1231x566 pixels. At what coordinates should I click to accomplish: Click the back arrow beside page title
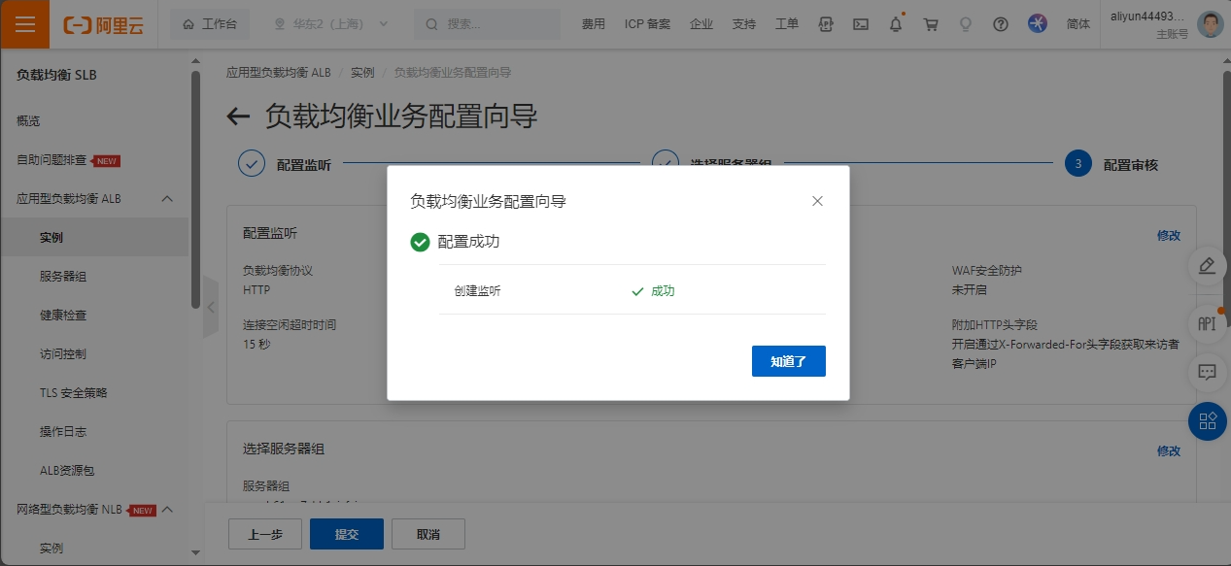click(238, 117)
